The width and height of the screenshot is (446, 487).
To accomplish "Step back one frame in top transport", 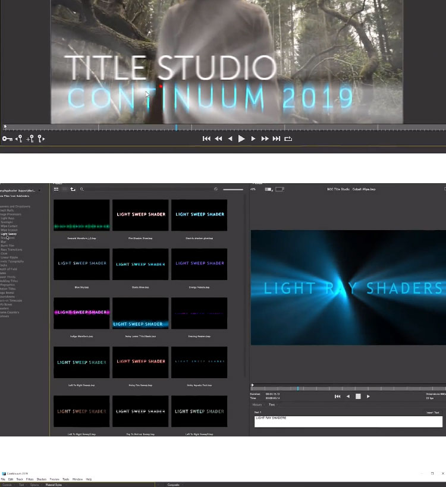I will coord(230,139).
